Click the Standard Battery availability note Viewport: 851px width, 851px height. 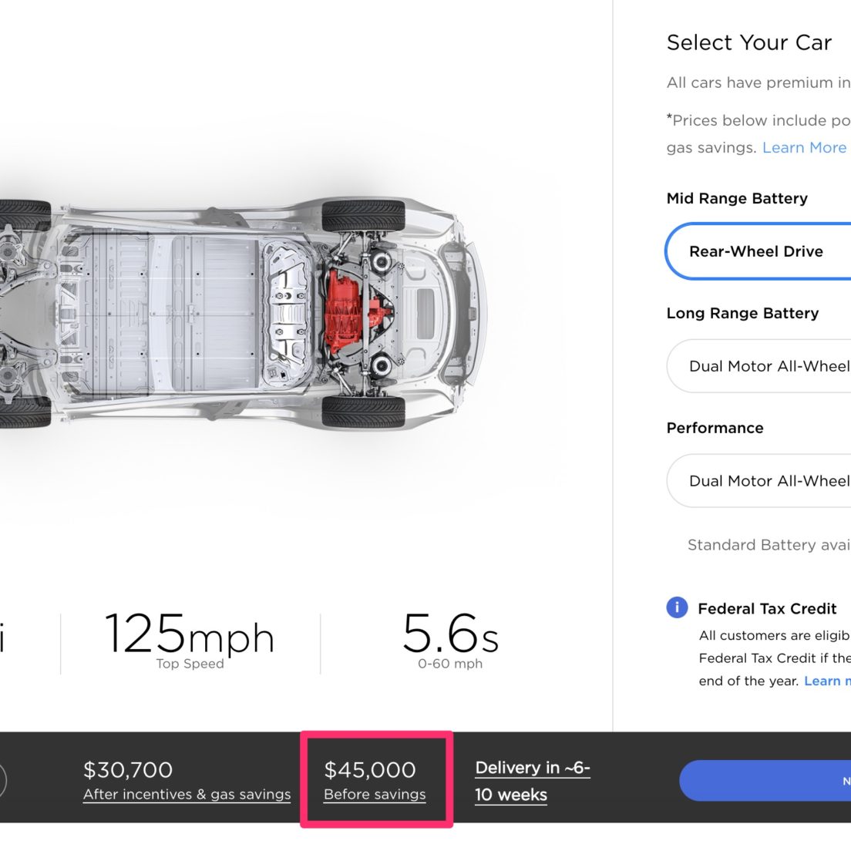click(769, 545)
